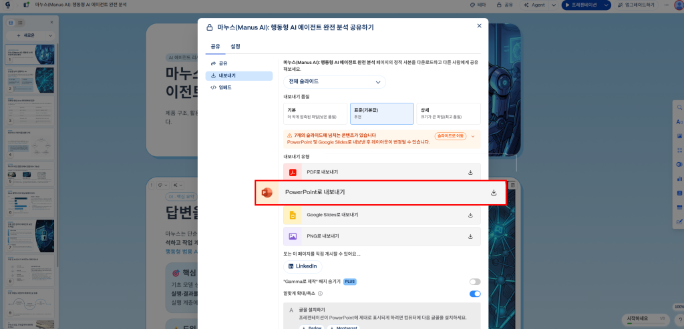
Task: Close the slide thumbnail sidebar
Action: click(51, 22)
